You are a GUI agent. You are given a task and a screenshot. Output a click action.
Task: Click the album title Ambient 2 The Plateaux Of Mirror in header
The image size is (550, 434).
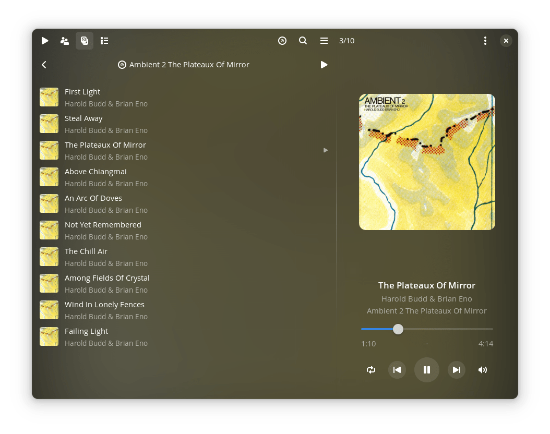point(189,65)
